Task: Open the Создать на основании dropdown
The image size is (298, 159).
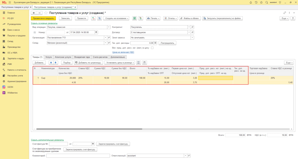Action: coord(116,18)
